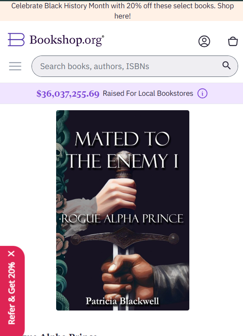The image size is (243, 336).
Task: Open the Refer & Get 20% offer
Action: (x=11, y=293)
